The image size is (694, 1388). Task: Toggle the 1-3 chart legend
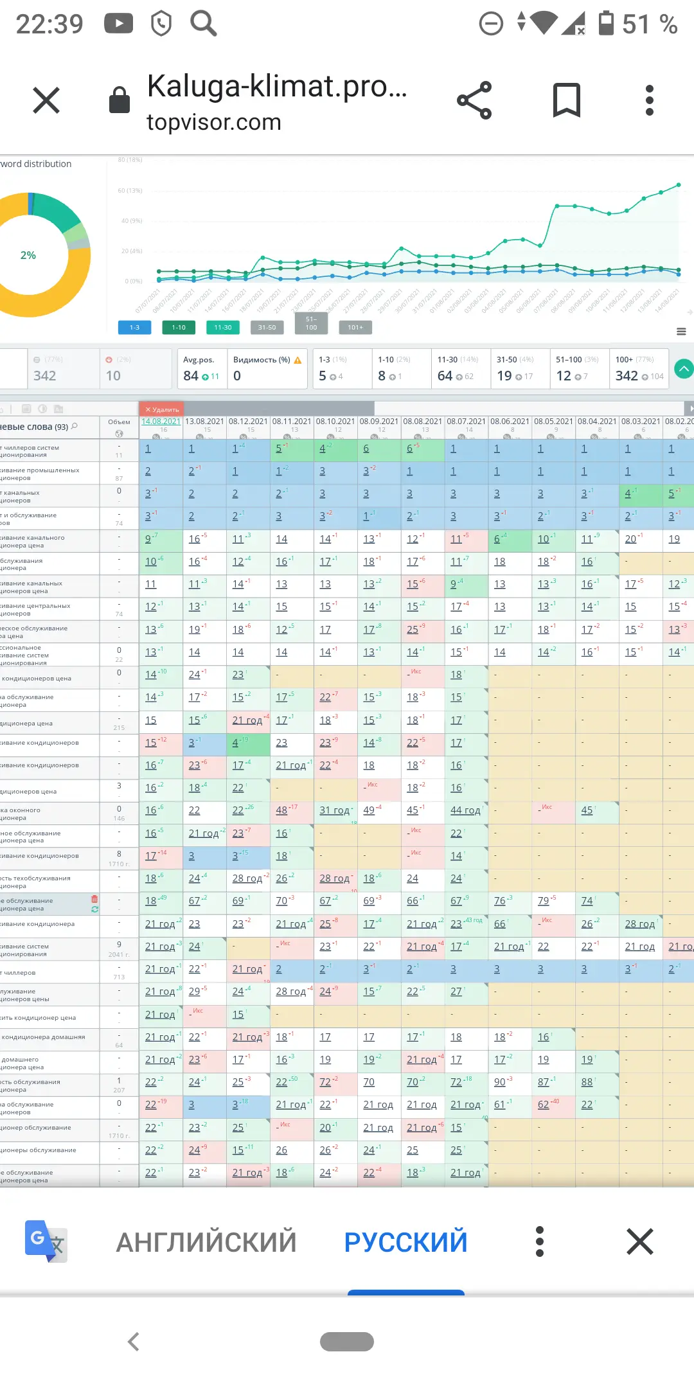[134, 328]
